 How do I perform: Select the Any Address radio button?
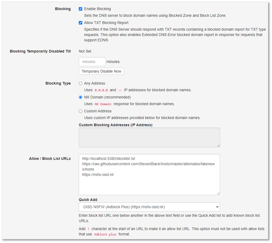[81, 83]
